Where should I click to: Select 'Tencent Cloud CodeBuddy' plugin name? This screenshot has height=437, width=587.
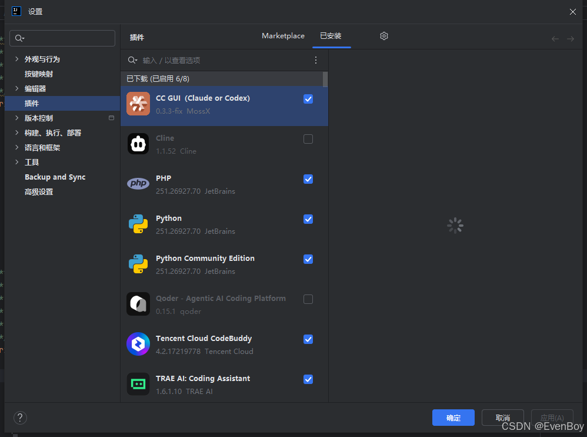coord(204,339)
